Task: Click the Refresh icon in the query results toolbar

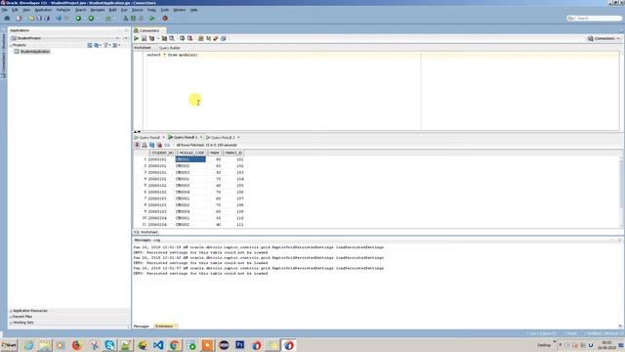Action: pyautogui.click(x=152, y=145)
